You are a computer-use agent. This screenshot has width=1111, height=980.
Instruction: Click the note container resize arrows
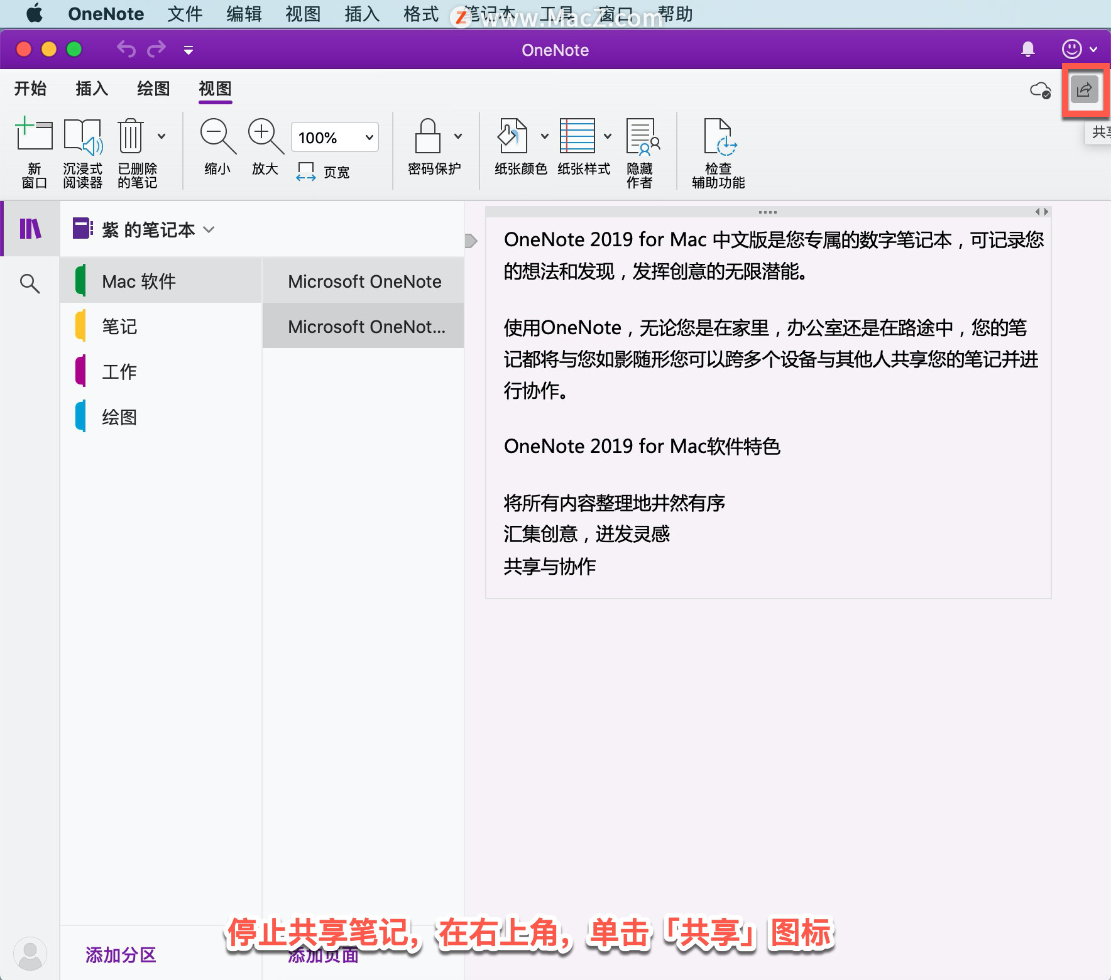1041,212
